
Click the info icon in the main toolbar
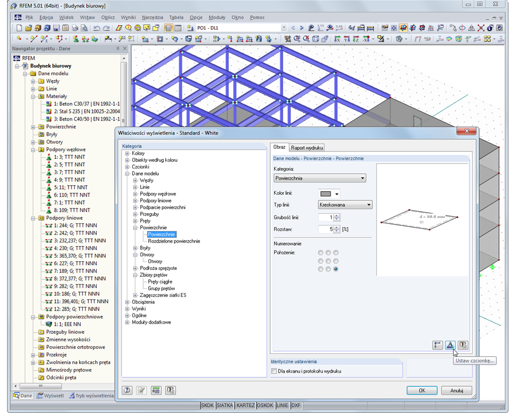490,28
